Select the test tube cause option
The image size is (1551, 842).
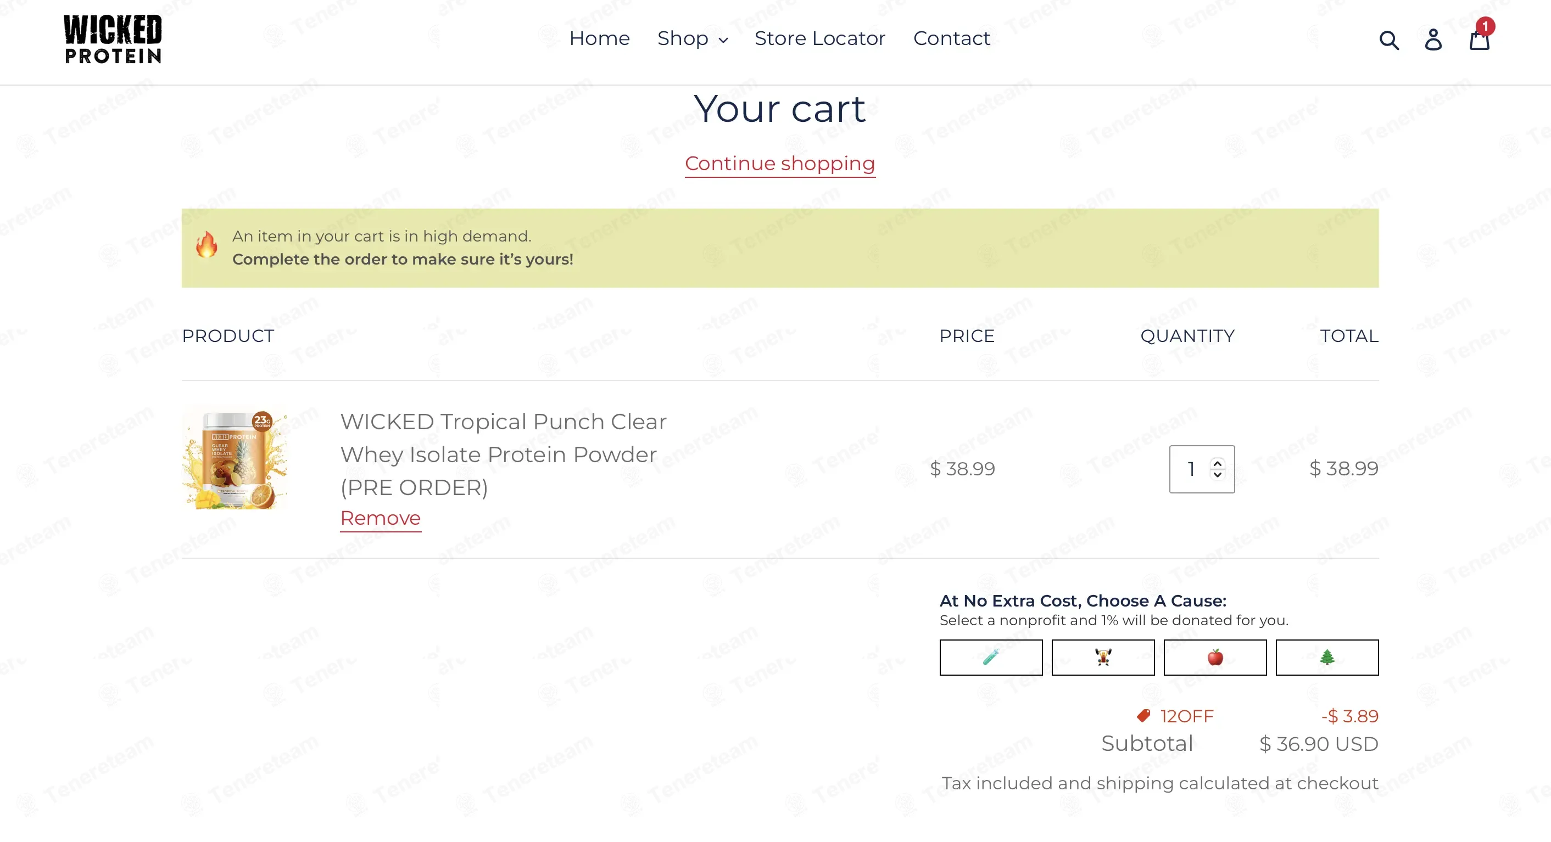(991, 657)
